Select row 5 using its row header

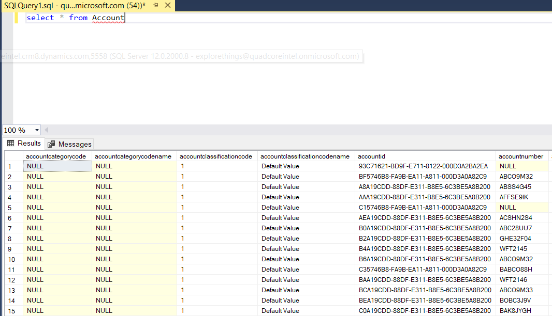[10, 207]
